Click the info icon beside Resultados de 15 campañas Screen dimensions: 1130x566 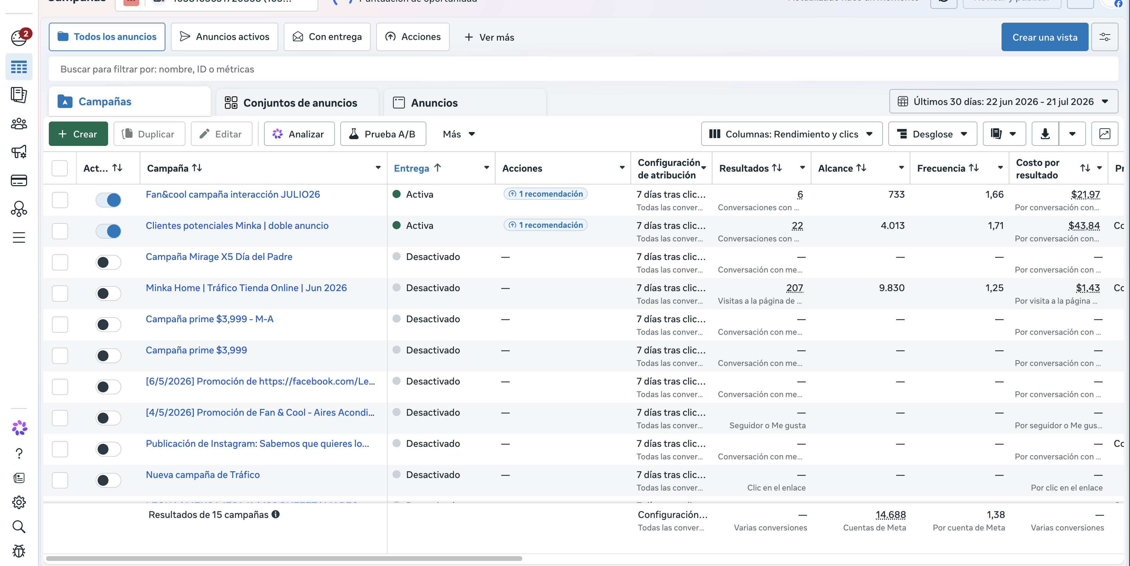276,514
